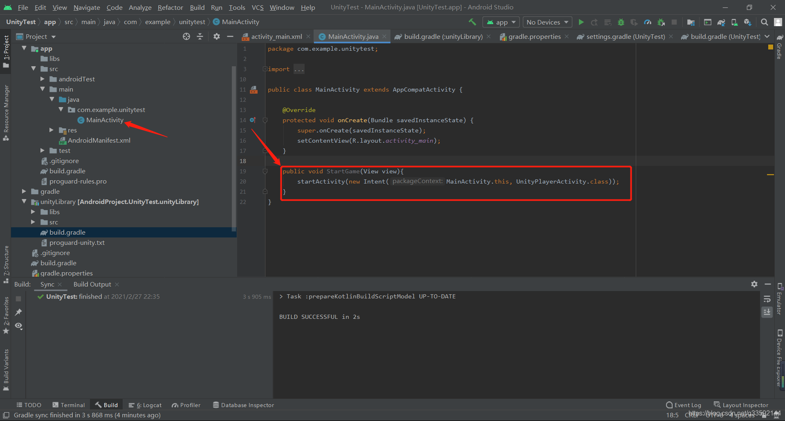This screenshot has width=785, height=421.
Task: Toggle the Emulator side tab
Action: click(x=779, y=299)
